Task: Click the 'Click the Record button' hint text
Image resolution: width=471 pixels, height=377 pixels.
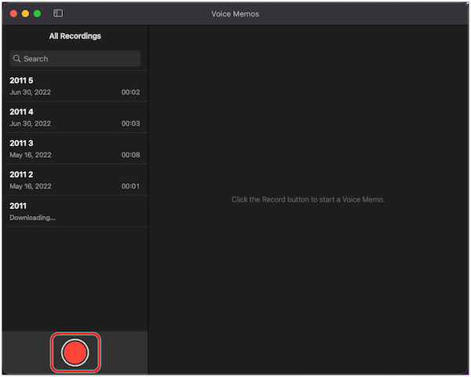Action: (x=308, y=199)
